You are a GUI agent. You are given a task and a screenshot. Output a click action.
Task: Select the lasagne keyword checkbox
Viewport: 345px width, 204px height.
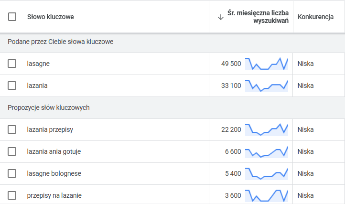pos(12,64)
